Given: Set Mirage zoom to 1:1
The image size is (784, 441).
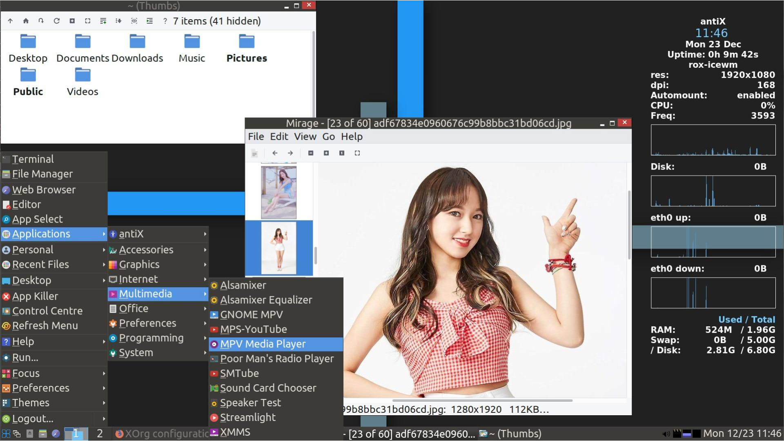Looking at the screenshot, I should (x=342, y=153).
